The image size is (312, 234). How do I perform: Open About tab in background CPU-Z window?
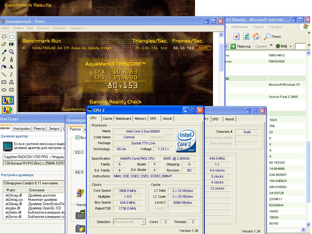[229, 119]
